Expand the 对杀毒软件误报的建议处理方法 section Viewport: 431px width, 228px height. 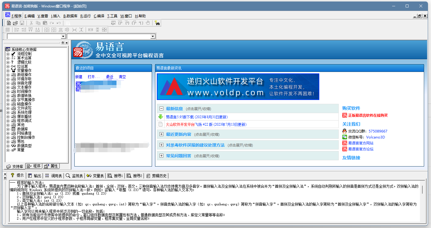161,145
